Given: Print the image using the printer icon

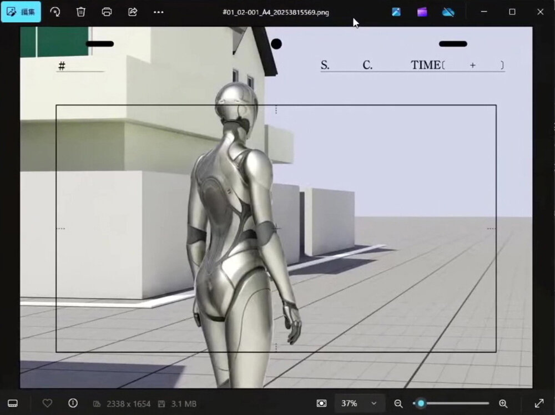Looking at the screenshot, I should (x=107, y=12).
